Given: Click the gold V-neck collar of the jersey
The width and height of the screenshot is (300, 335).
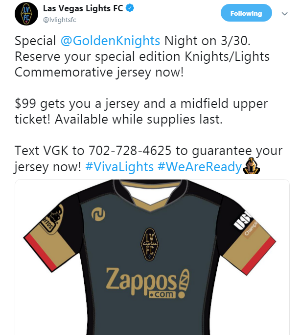Looking at the screenshot, I should (150, 204).
